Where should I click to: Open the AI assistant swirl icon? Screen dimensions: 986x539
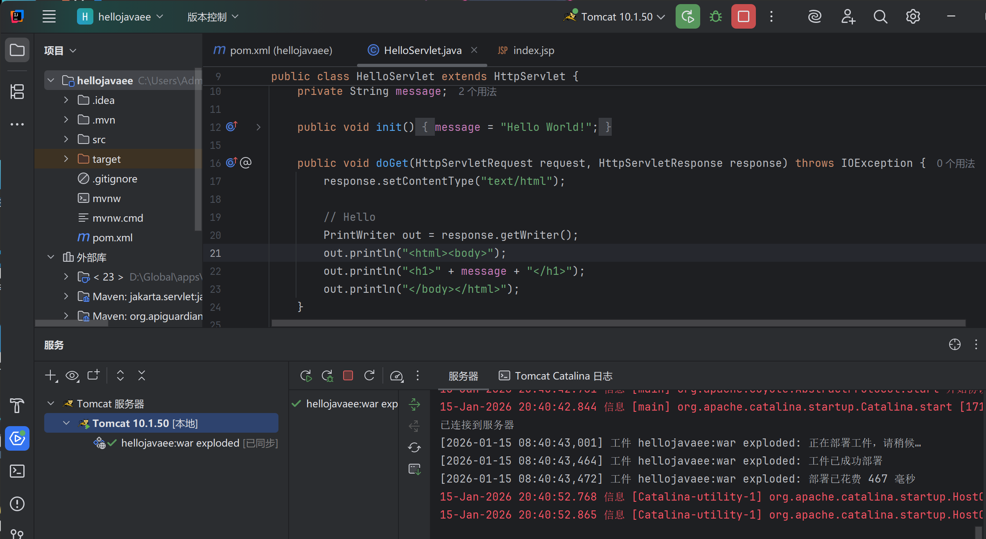tap(814, 17)
